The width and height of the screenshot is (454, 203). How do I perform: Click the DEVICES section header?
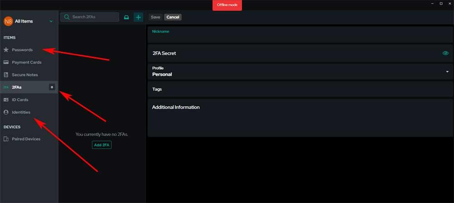click(12, 127)
